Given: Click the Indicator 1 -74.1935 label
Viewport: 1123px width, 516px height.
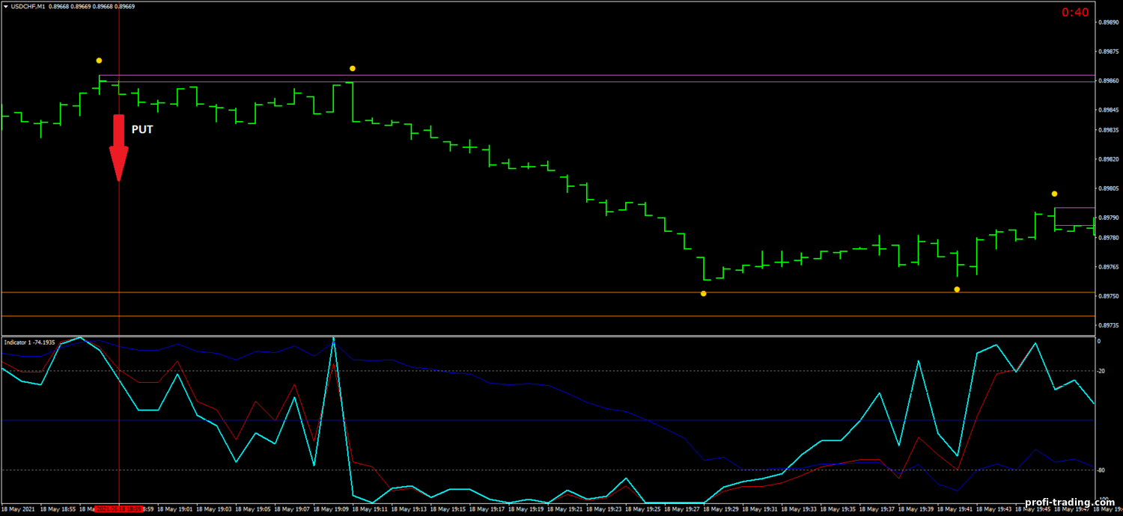Looking at the screenshot, I should click(29, 342).
